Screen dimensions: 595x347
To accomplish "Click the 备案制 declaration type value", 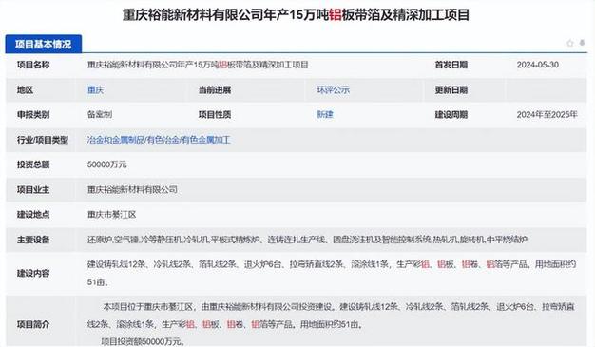I will tap(100, 115).
